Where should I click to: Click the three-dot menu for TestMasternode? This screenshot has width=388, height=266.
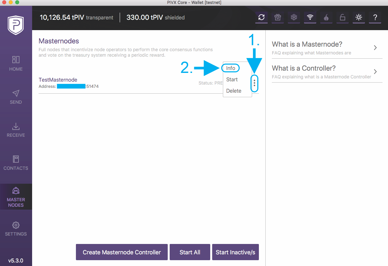254,83
